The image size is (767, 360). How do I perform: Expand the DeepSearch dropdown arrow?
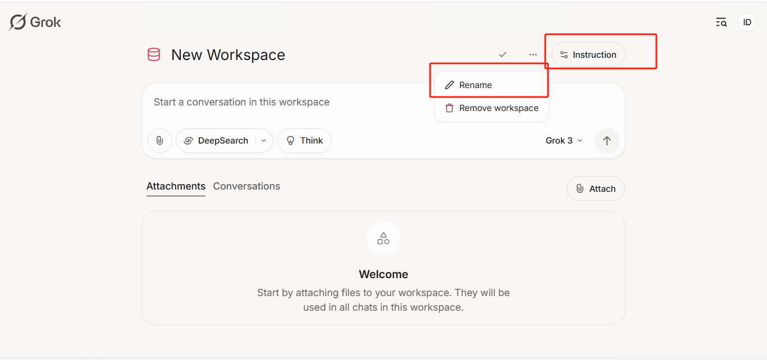[x=264, y=141]
